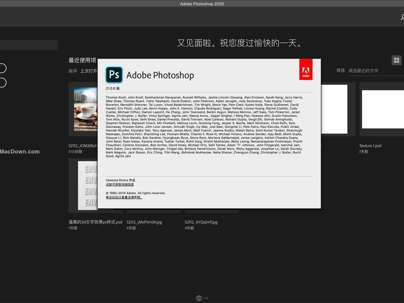Click the UI-cn logo at screen bottom
This screenshot has width=404, height=303.
point(202,298)
